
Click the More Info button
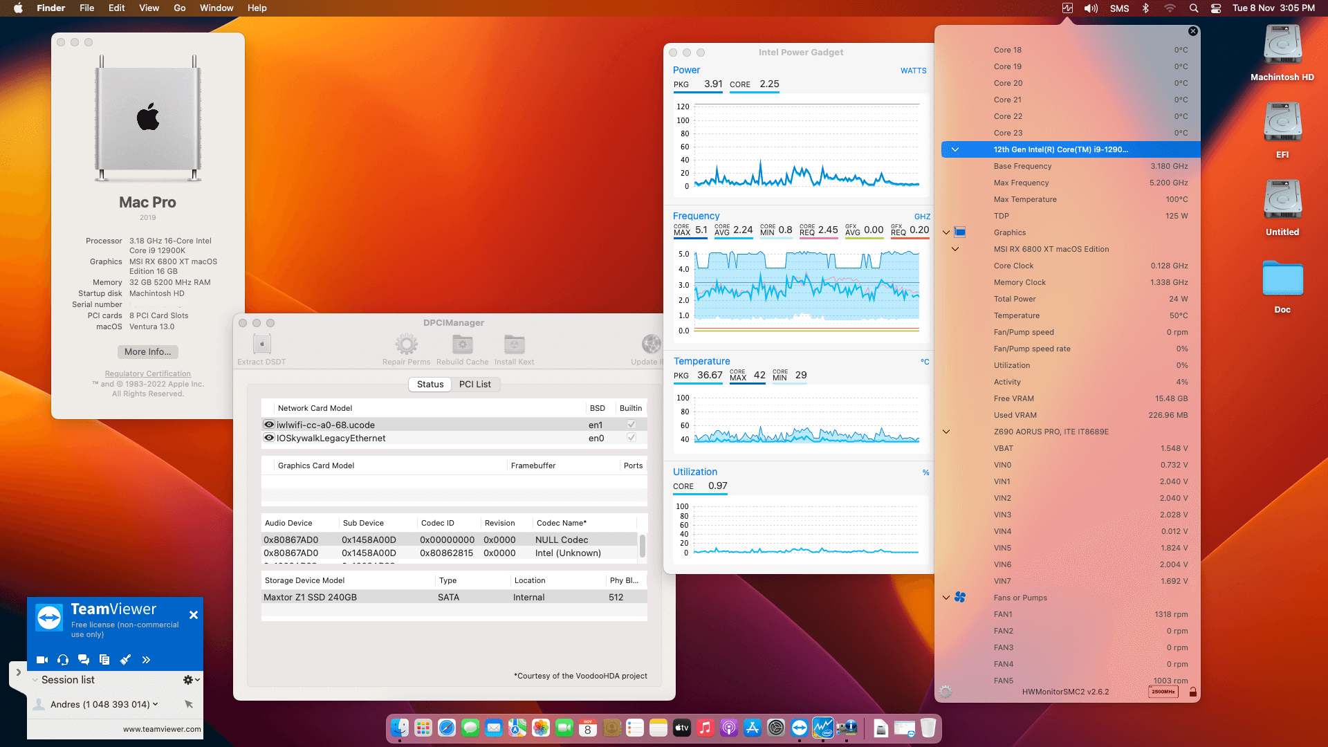pyautogui.click(x=147, y=352)
